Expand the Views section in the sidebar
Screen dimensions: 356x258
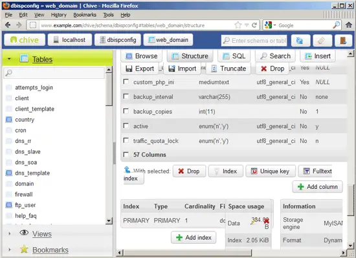click(9, 233)
